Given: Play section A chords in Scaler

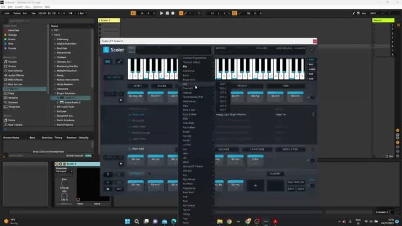Looking at the screenshot, I should point(121,100).
